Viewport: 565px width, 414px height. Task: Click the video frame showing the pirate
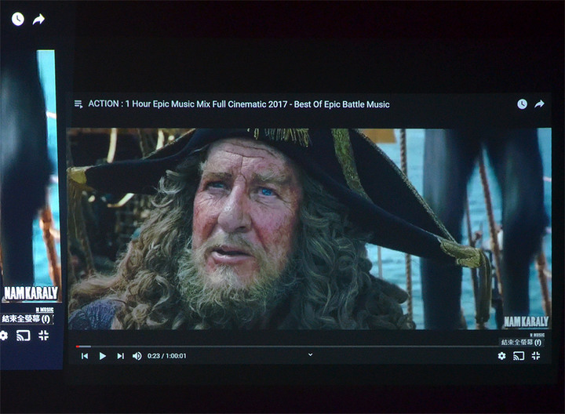tap(309, 229)
